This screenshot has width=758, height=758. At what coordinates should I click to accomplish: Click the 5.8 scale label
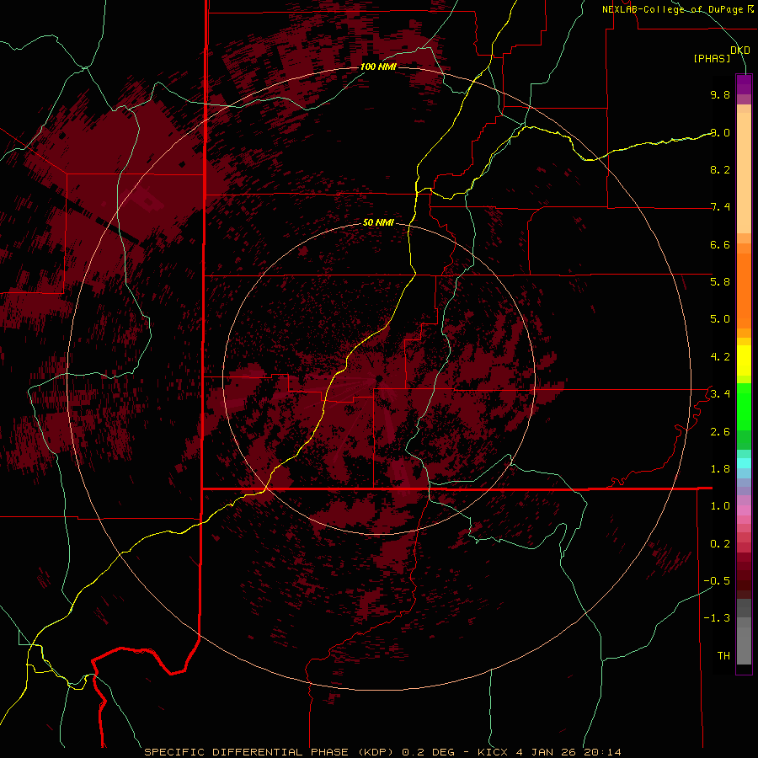click(x=720, y=282)
